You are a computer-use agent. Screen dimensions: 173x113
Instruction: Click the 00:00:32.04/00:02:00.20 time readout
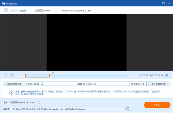[x=151, y=75]
